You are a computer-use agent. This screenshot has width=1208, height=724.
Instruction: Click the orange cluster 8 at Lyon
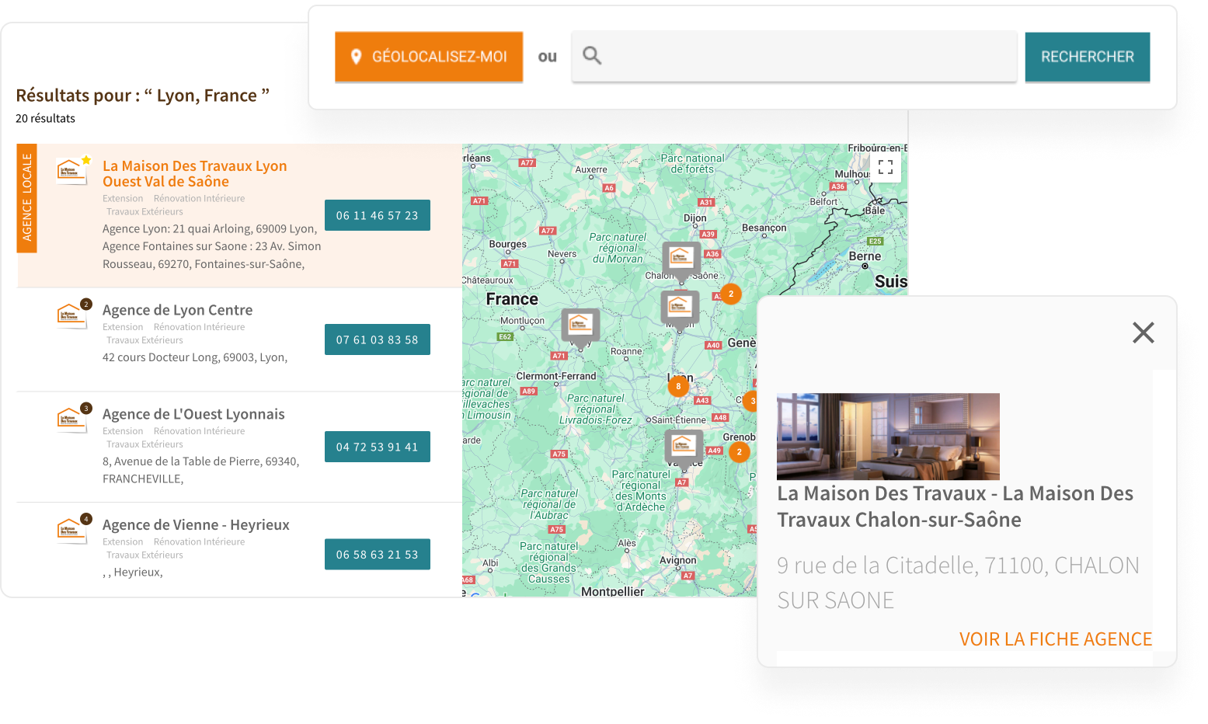678,386
